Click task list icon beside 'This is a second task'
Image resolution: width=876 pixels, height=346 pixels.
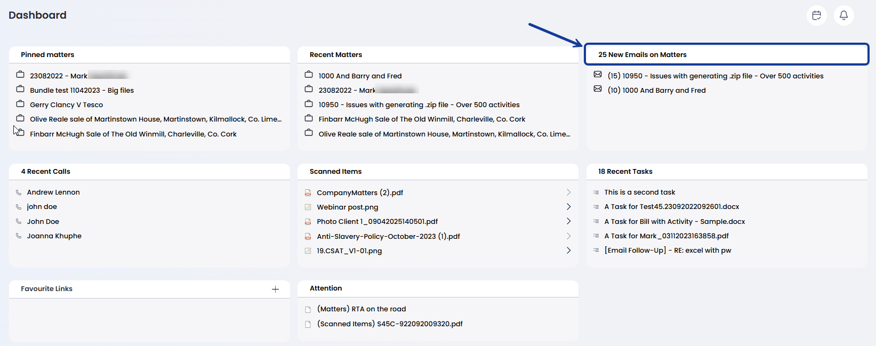tap(596, 192)
